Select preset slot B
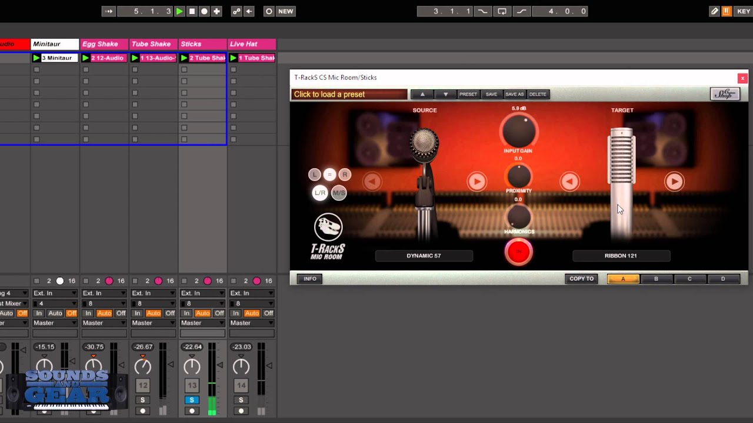The width and height of the screenshot is (753, 423). (657, 279)
